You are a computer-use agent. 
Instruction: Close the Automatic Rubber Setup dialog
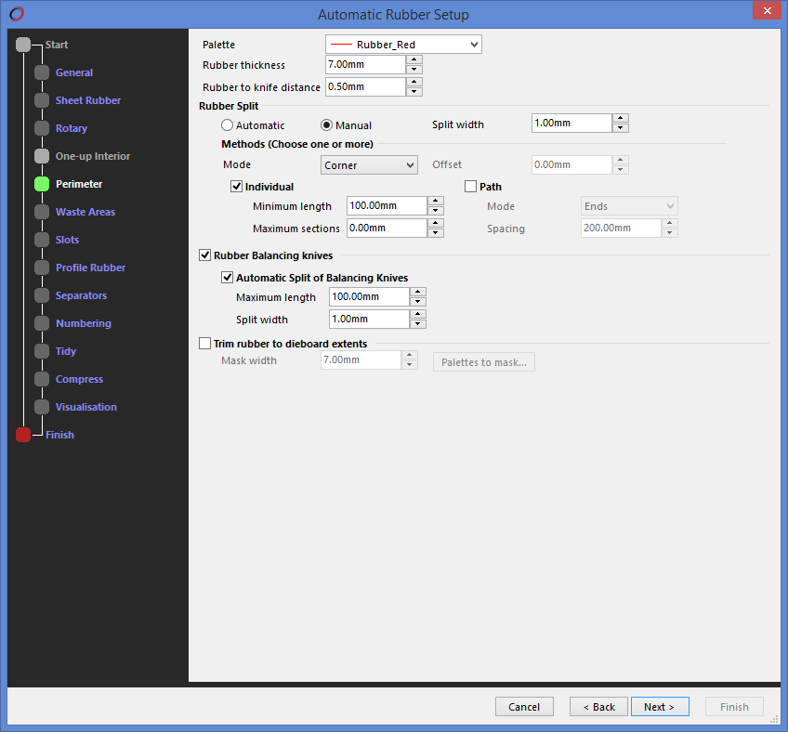(x=767, y=10)
